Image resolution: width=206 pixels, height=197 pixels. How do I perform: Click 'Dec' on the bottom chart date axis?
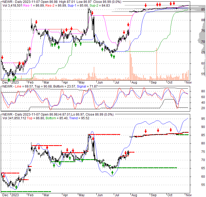pos(5,195)
